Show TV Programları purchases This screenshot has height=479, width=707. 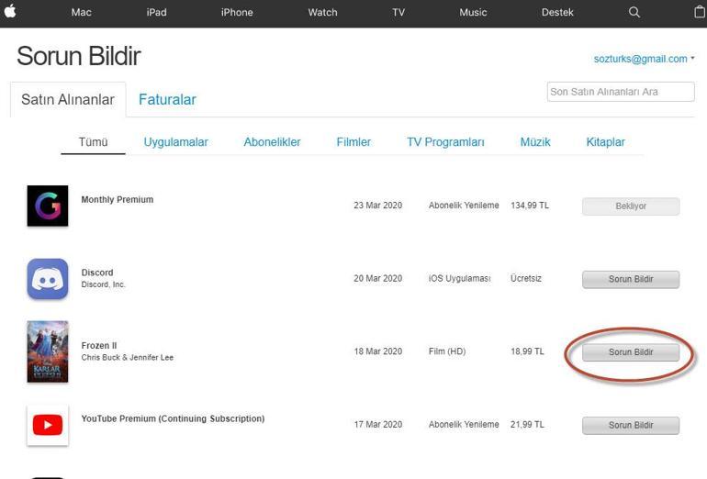point(445,142)
